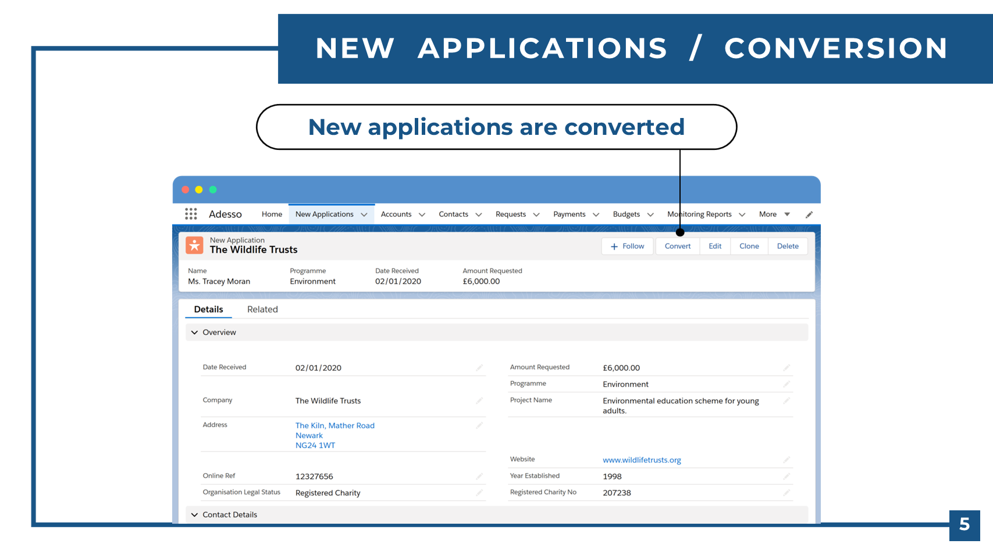Collapse the Overview section

(x=195, y=332)
